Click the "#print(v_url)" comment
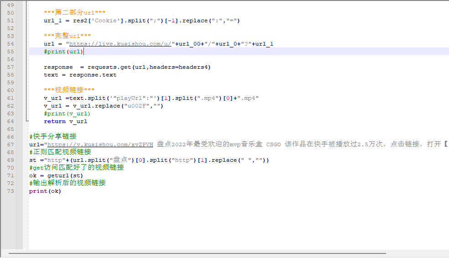Image resolution: width=449 pixels, height=258 pixels. (67, 114)
